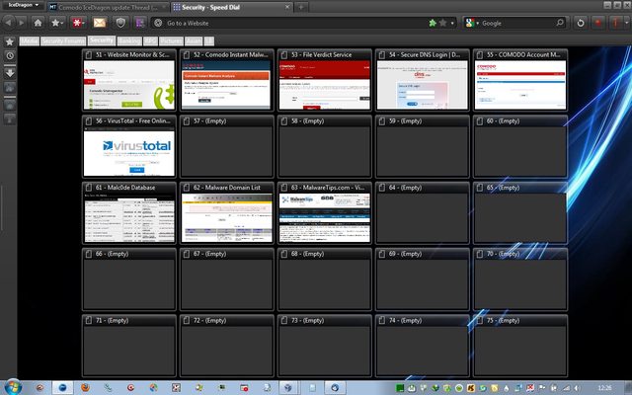Open dial 54 Secure DNS Login thumbnail
The width and height of the screenshot is (632, 395).
[x=423, y=85]
